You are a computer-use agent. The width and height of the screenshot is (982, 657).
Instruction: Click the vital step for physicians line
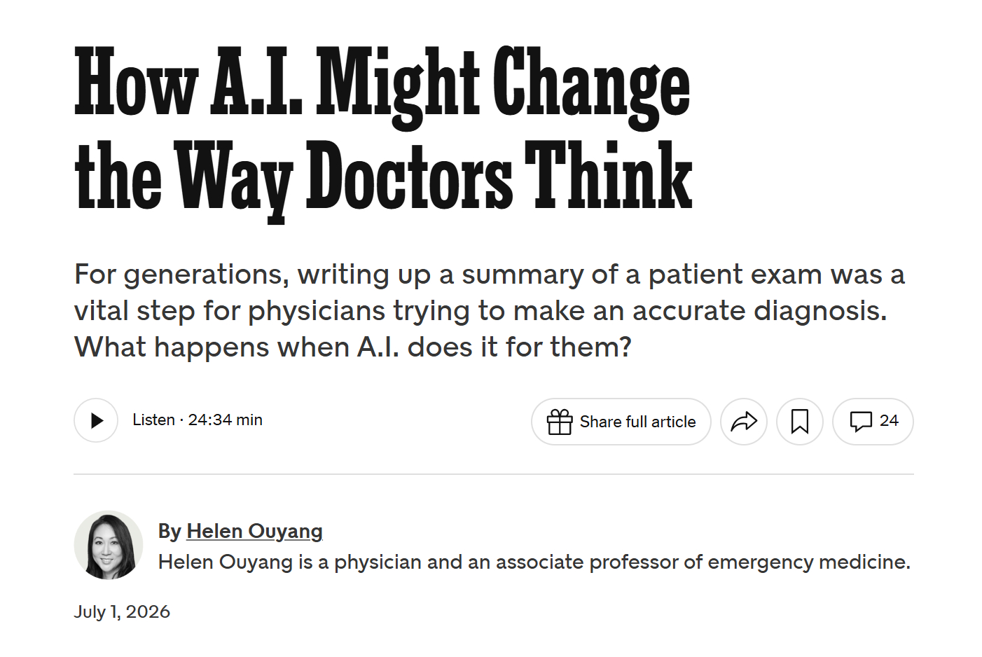(x=480, y=311)
